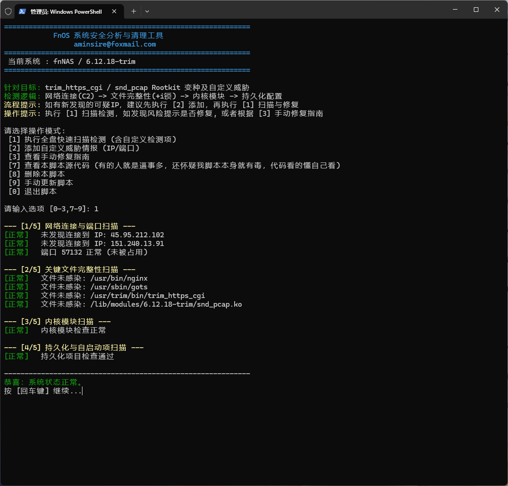508x486 pixels.
Task: Click the admin shield icon in title bar
Action: pos(8,11)
